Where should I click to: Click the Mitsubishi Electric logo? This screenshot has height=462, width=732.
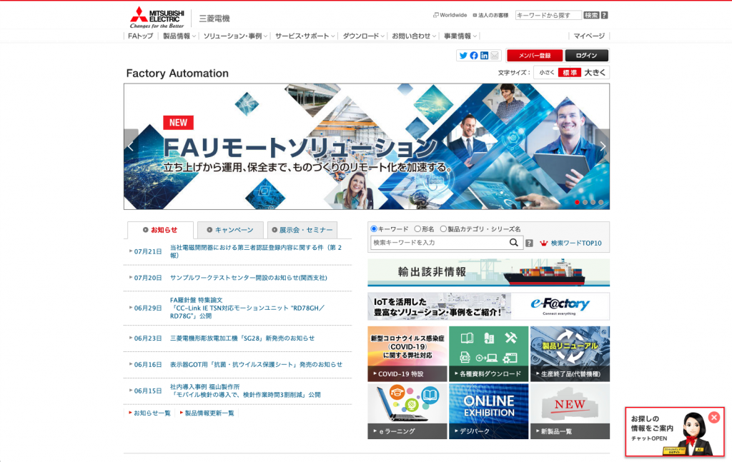tap(157, 18)
